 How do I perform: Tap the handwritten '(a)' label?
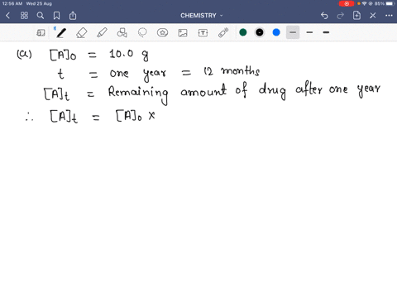click(24, 54)
